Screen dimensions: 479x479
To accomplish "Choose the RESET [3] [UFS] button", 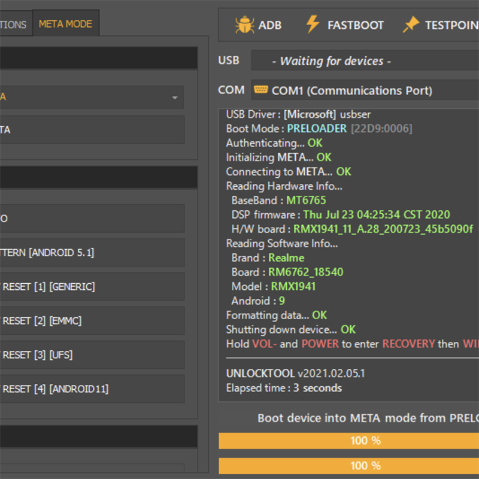I will [x=92, y=355].
